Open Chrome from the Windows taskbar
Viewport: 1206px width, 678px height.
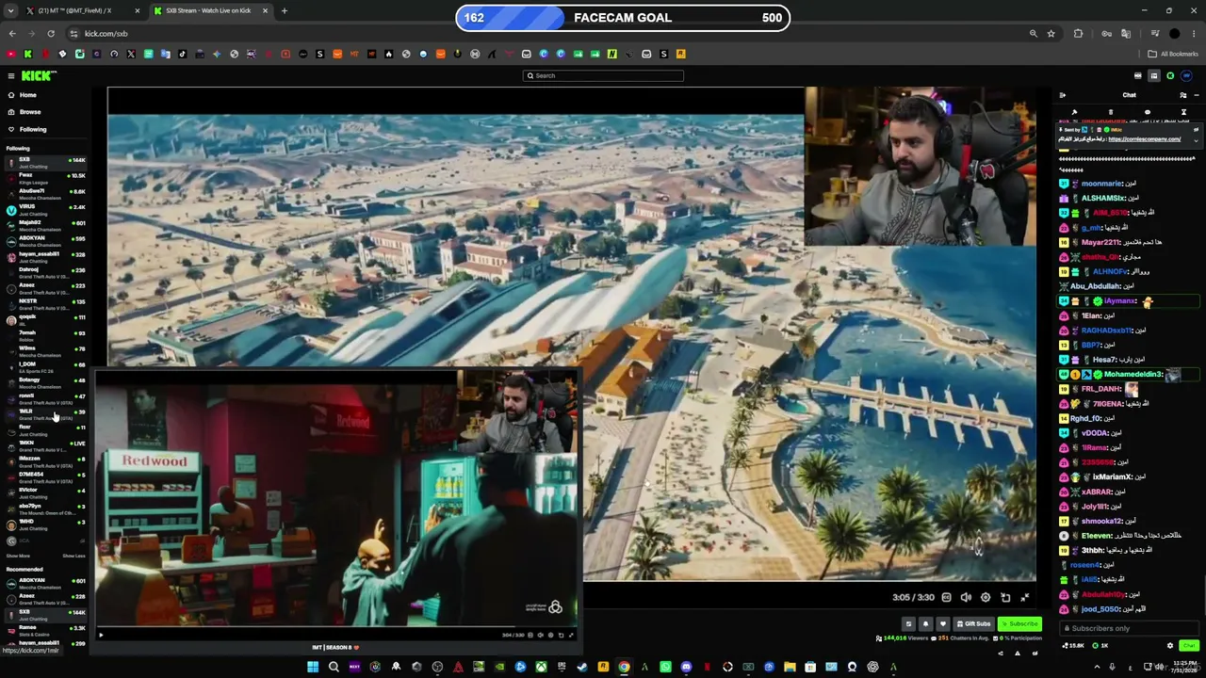pos(624,667)
